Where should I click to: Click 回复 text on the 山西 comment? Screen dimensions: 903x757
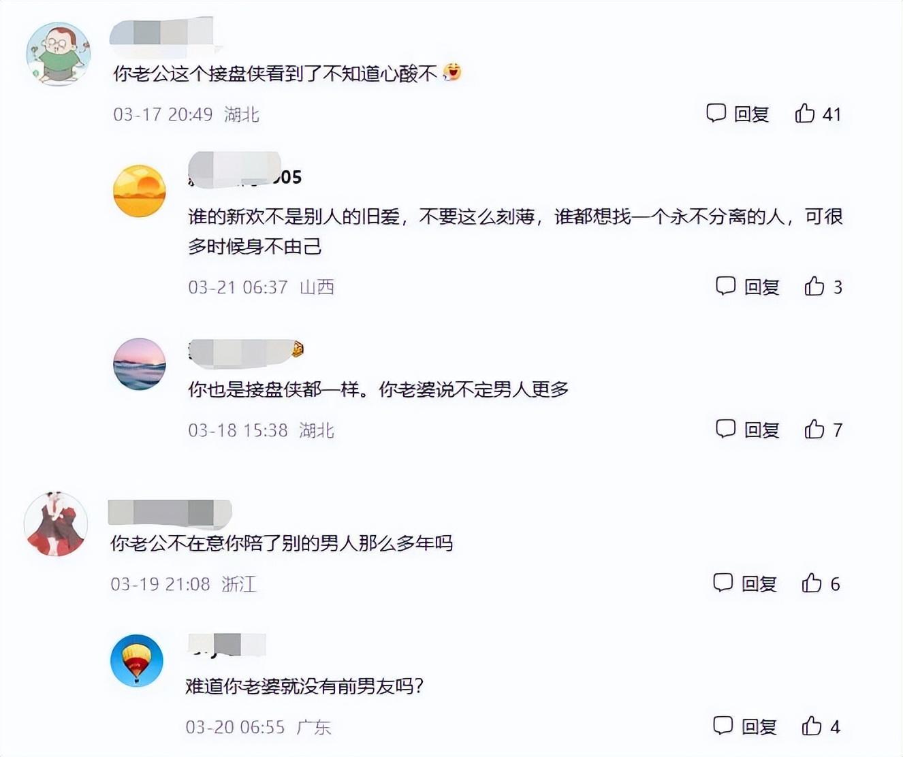[761, 287]
